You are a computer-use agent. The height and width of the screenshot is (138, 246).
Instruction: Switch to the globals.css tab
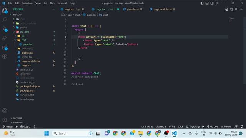(x=133, y=9)
